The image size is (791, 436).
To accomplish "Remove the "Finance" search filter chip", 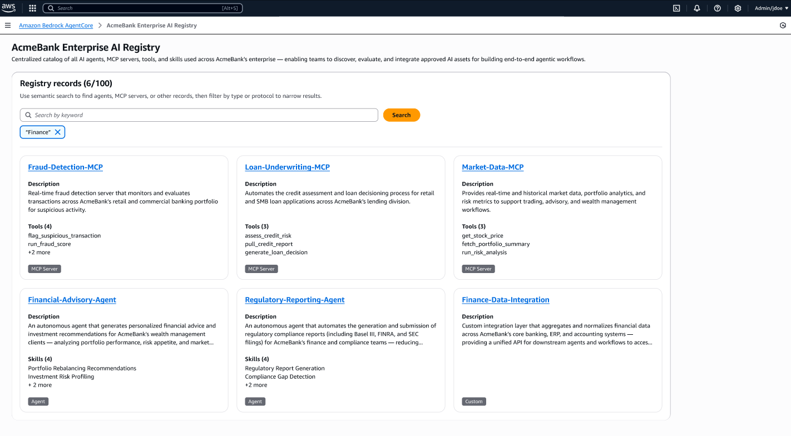I will [x=58, y=132].
